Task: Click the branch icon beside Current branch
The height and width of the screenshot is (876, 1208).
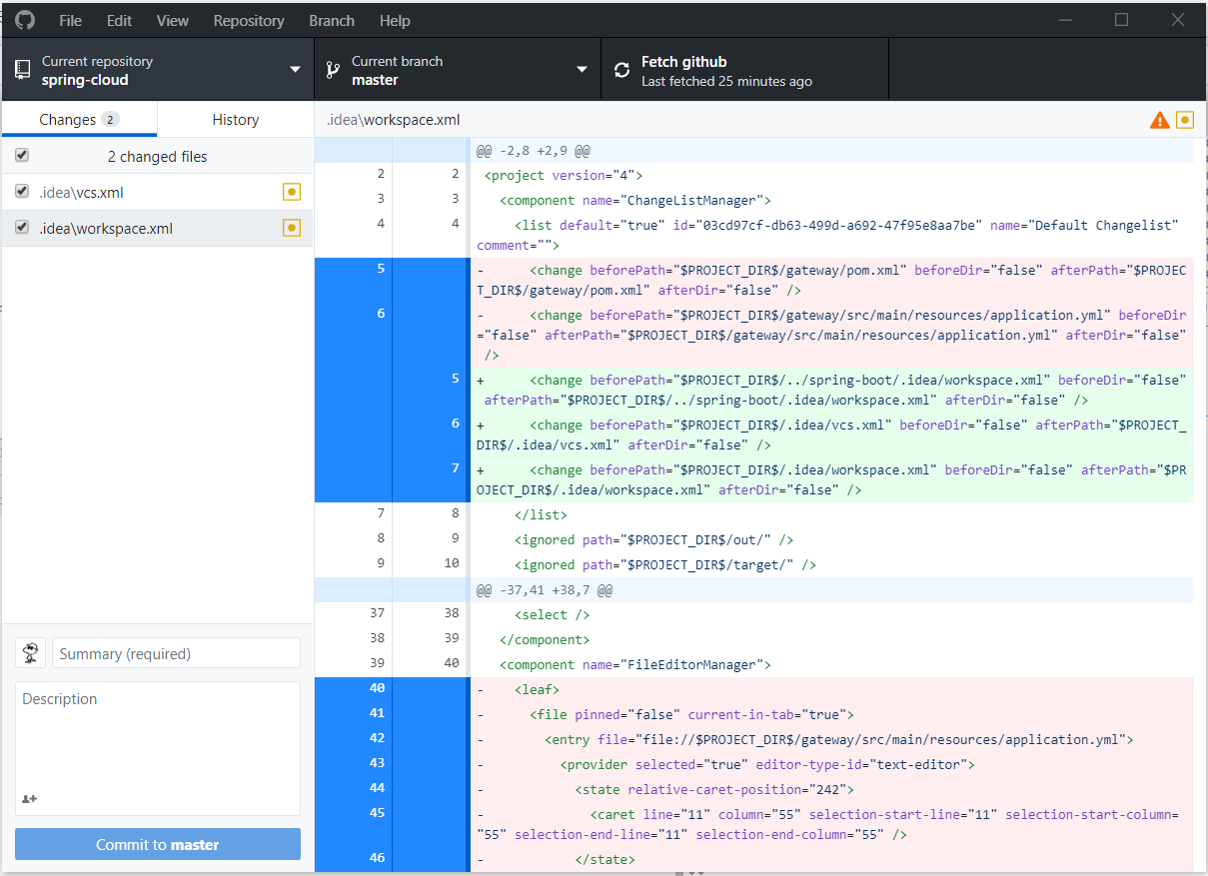Action: pos(333,70)
